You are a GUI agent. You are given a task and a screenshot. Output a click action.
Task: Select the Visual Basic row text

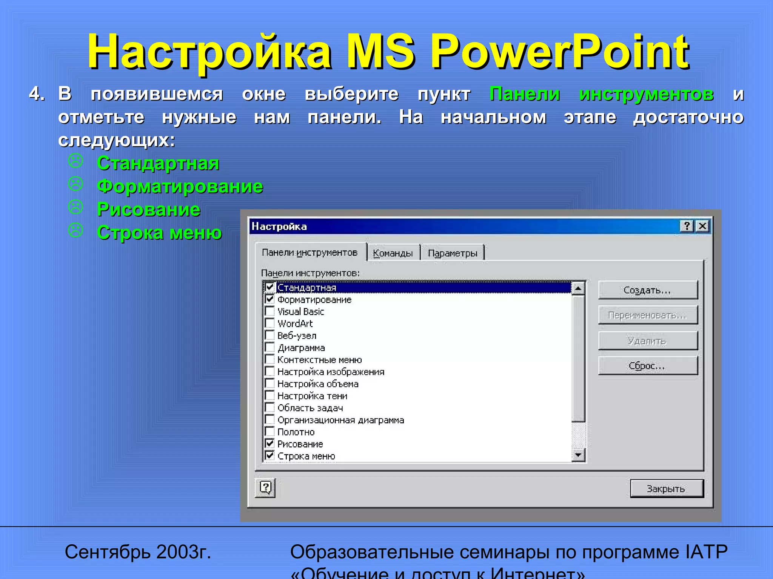(301, 311)
